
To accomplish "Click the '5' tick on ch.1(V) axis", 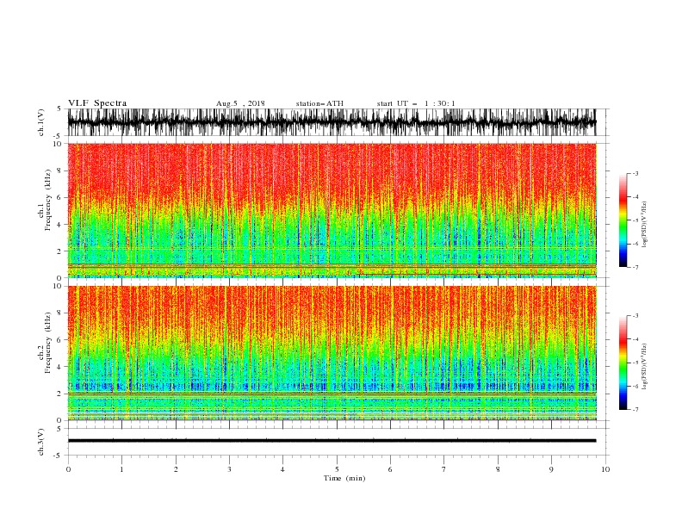I will pos(60,109).
